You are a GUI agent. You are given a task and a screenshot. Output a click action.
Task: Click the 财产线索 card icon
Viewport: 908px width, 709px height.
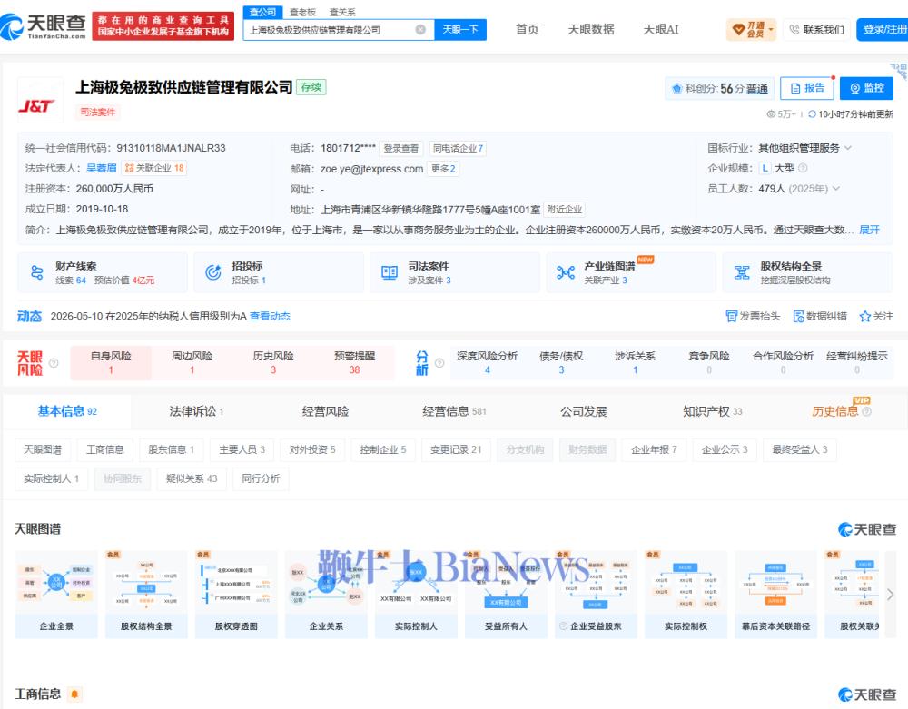click(37, 272)
